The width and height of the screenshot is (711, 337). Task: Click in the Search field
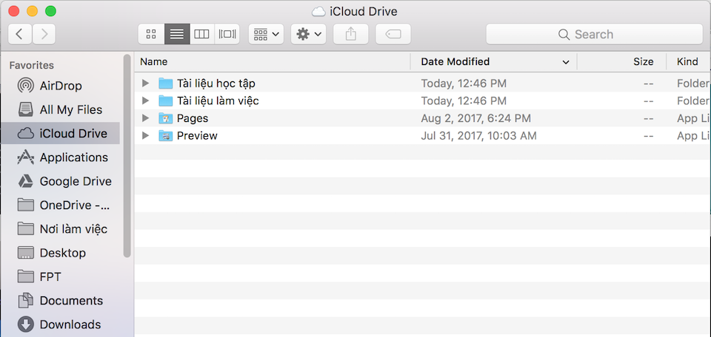coord(594,34)
